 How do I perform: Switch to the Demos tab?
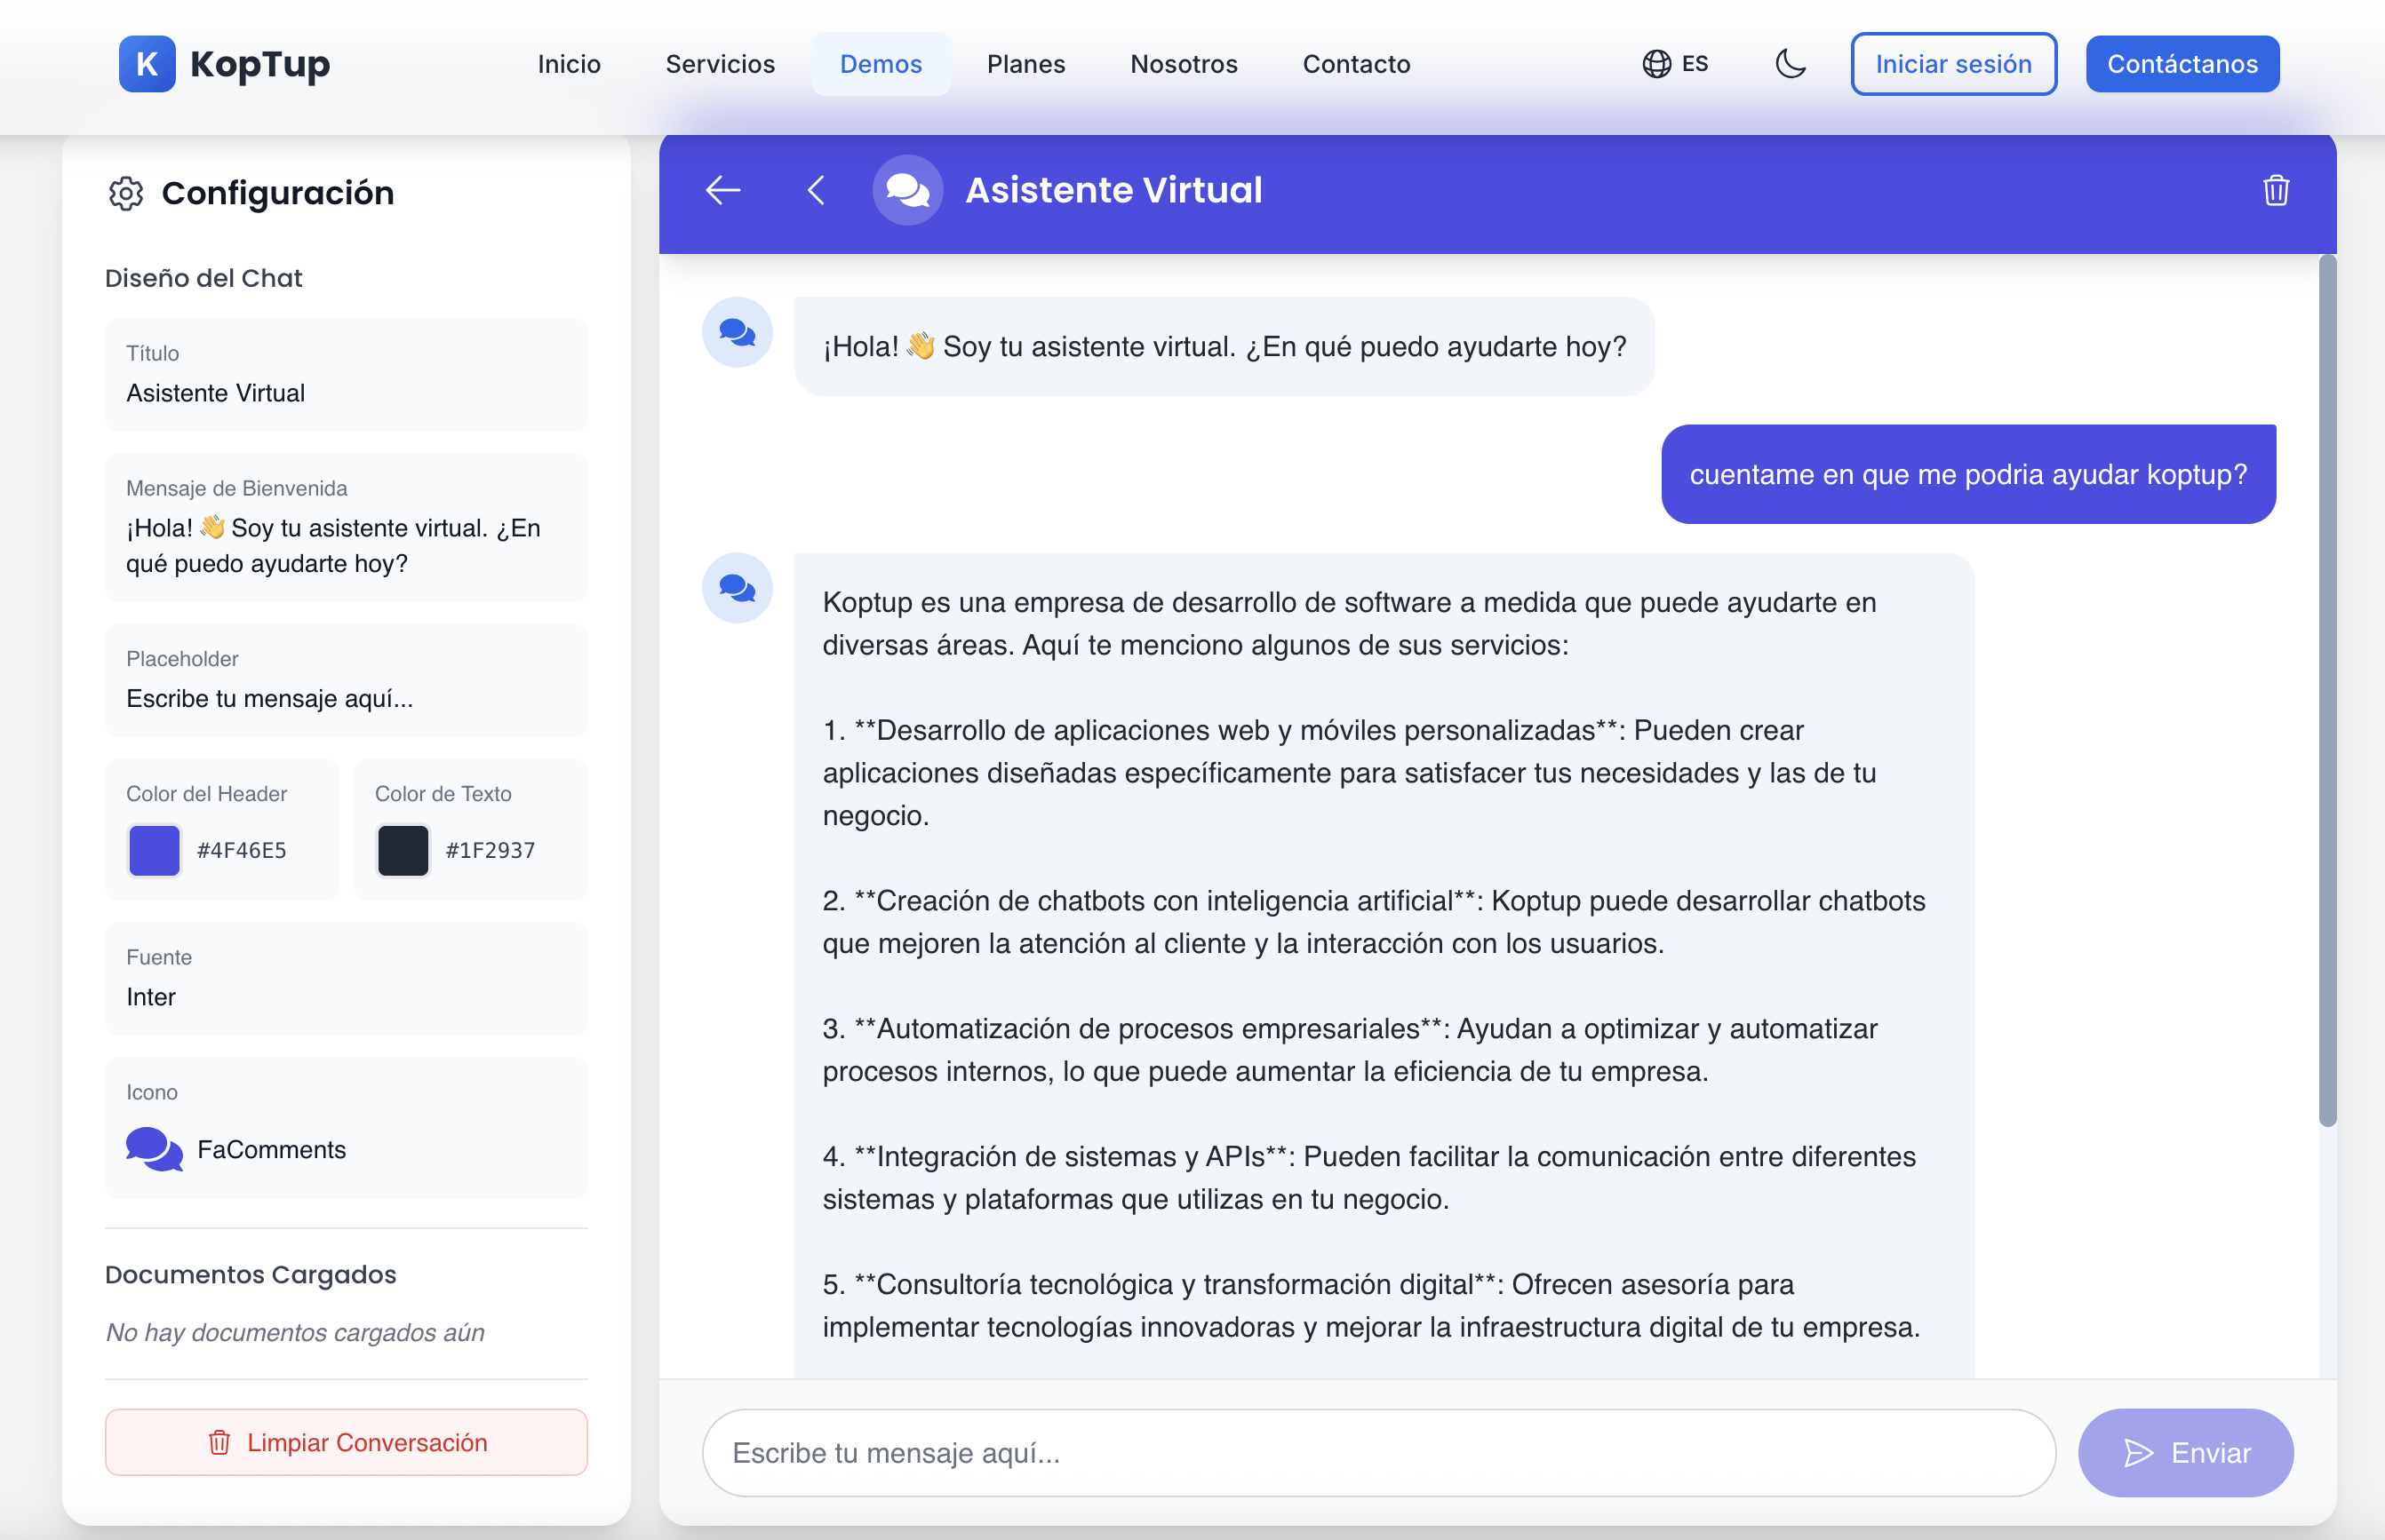click(x=881, y=63)
